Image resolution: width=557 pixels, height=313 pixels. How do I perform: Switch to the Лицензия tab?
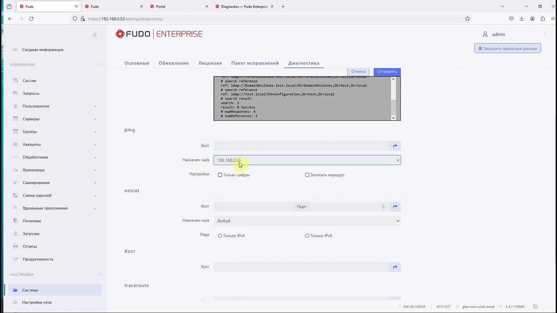coord(210,63)
